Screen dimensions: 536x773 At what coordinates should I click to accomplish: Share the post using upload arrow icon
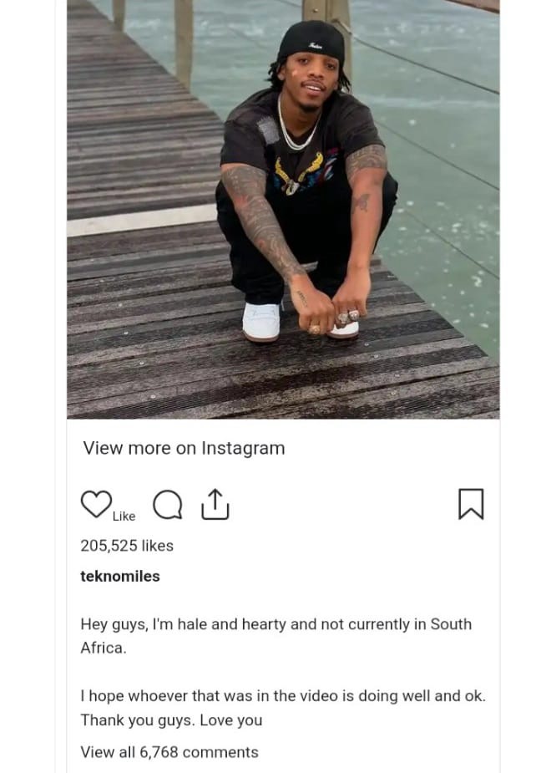tap(215, 504)
